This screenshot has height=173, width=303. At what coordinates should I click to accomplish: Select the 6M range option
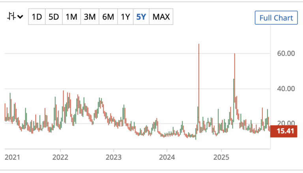click(x=108, y=17)
